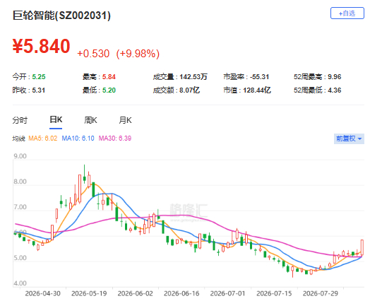Click the 5.00 price axis label
Image resolution: width=382 pixels, height=301 pixels.
[20, 258]
